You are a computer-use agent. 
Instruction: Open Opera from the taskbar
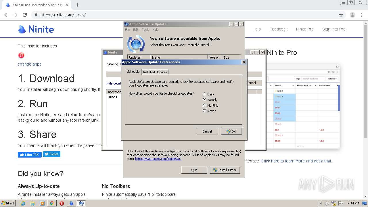tap(62, 203)
